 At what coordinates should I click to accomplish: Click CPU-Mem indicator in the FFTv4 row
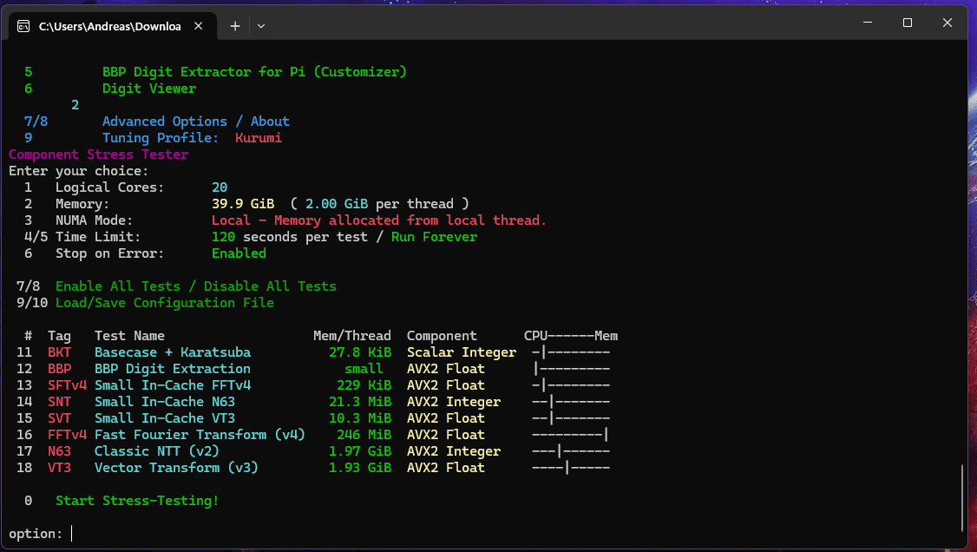(x=571, y=435)
